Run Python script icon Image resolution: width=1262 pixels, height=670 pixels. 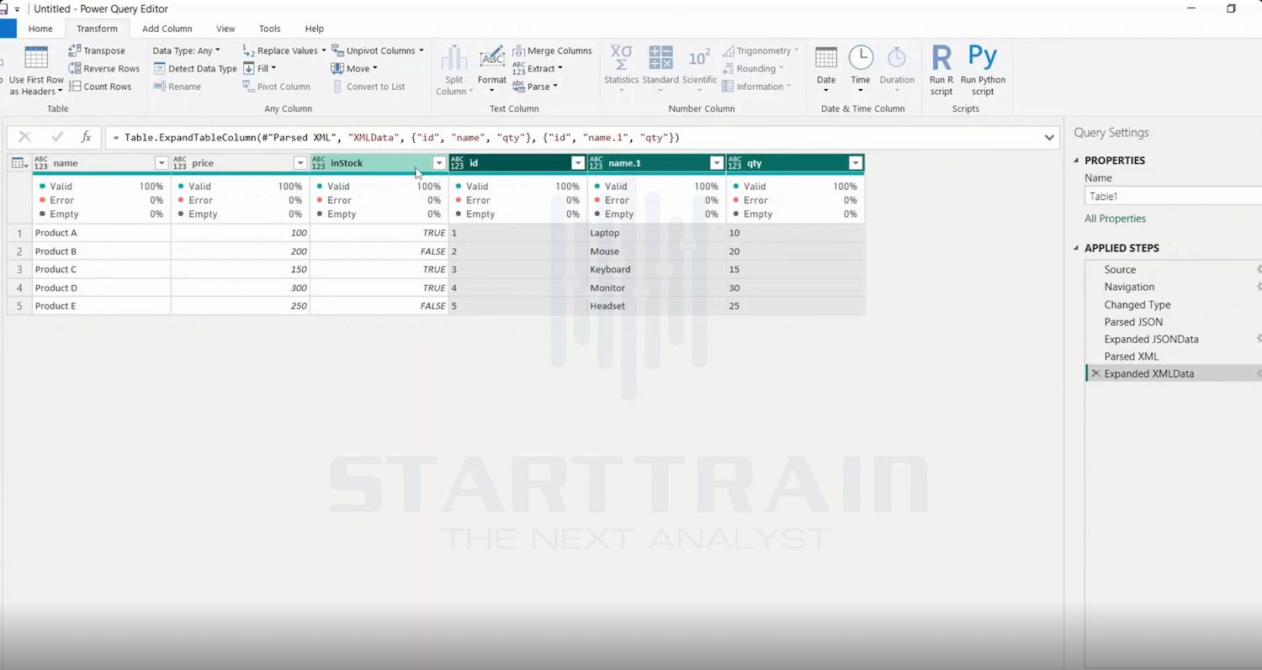[983, 57]
